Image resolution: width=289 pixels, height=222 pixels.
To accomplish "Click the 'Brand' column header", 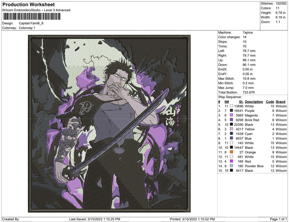I will [281, 102].
